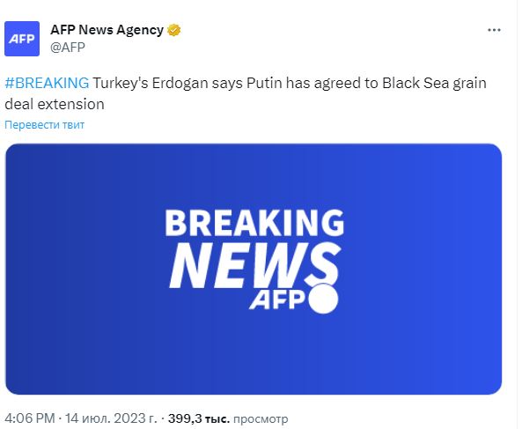Click the AFP logo inside the image

pos(277,300)
